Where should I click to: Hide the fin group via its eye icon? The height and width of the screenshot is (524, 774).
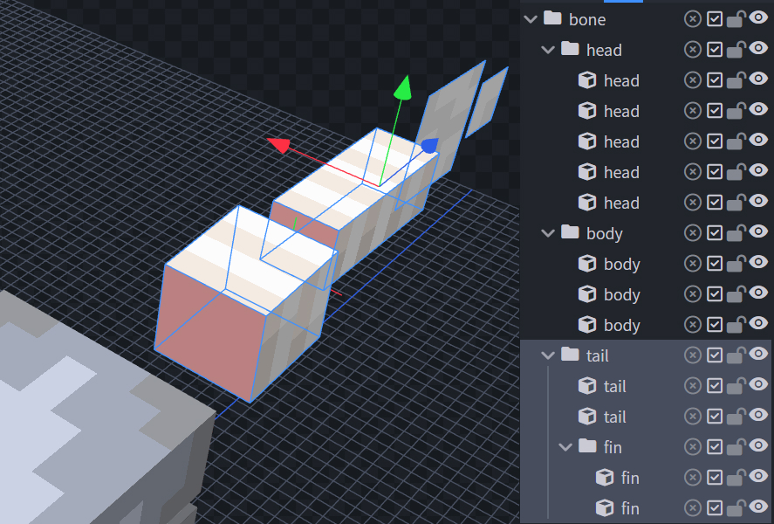[758, 445]
